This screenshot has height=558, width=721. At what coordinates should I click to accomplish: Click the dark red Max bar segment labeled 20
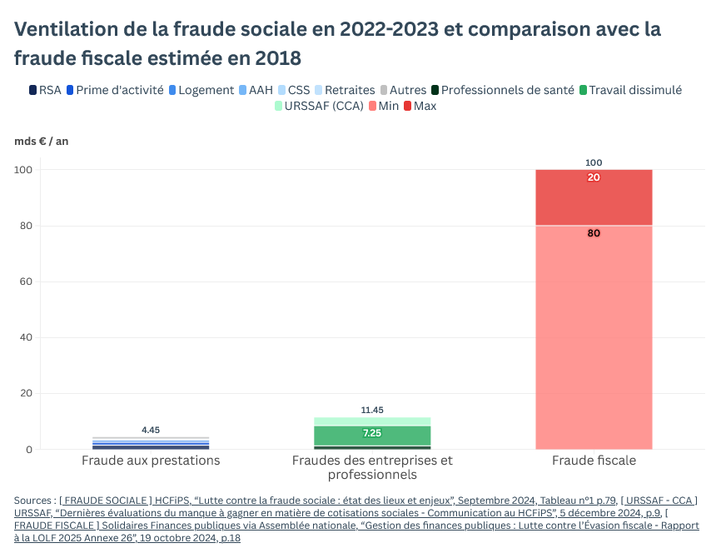pyautogui.click(x=594, y=197)
